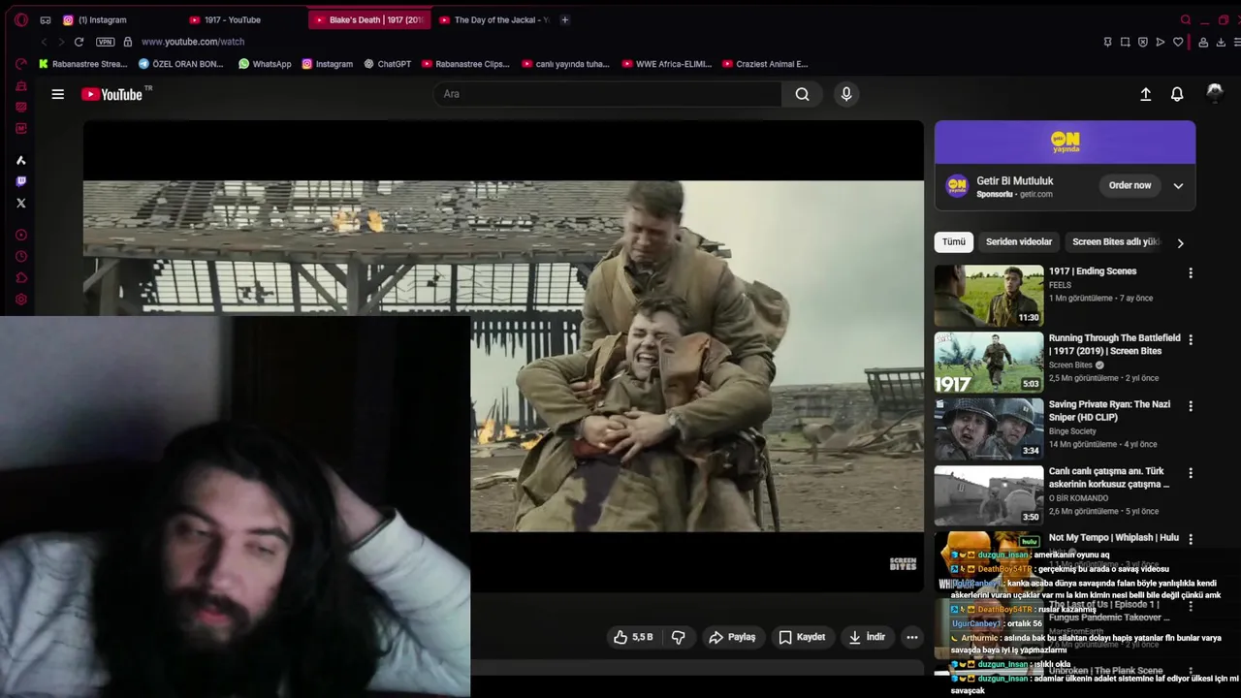Click the İndir download button

(x=867, y=637)
